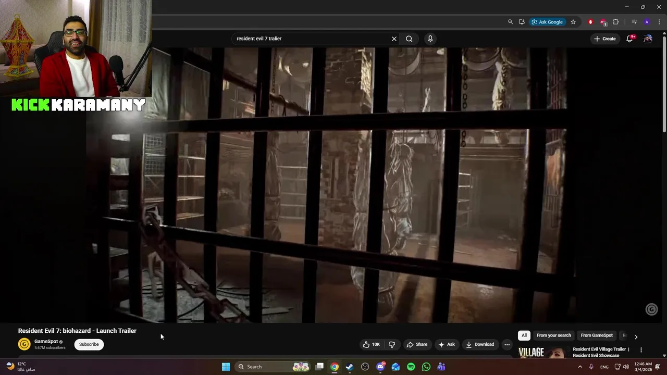
Task: Click the tray microphone icon
Action: (591, 367)
